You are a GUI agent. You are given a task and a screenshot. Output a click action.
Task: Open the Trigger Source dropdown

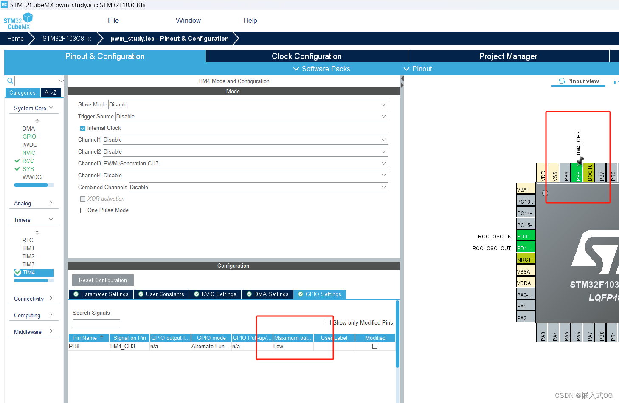pyautogui.click(x=252, y=116)
